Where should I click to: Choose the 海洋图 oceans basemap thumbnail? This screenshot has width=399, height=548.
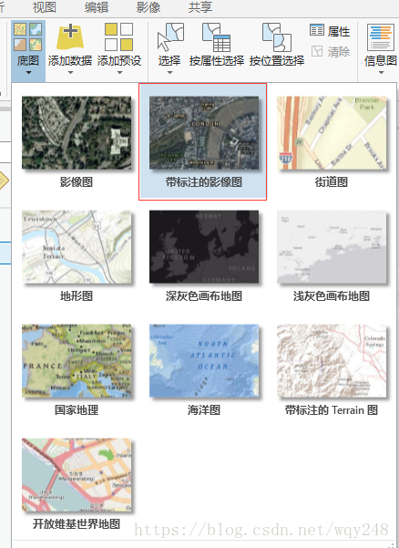click(204, 361)
